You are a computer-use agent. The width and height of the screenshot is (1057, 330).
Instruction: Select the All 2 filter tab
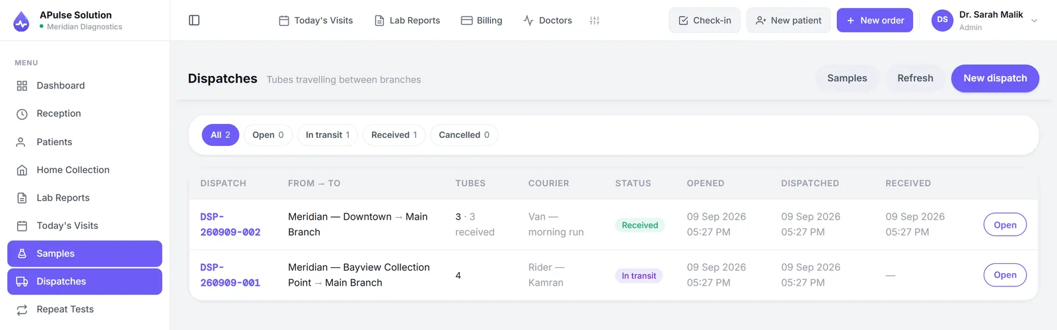(x=221, y=135)
